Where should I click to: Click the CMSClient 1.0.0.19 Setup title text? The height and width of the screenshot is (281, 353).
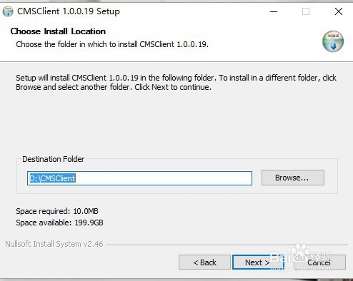69,11
